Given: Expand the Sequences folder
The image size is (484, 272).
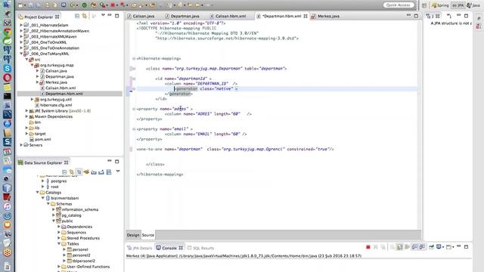Looking at the screenshot, I should coord(59,232).
